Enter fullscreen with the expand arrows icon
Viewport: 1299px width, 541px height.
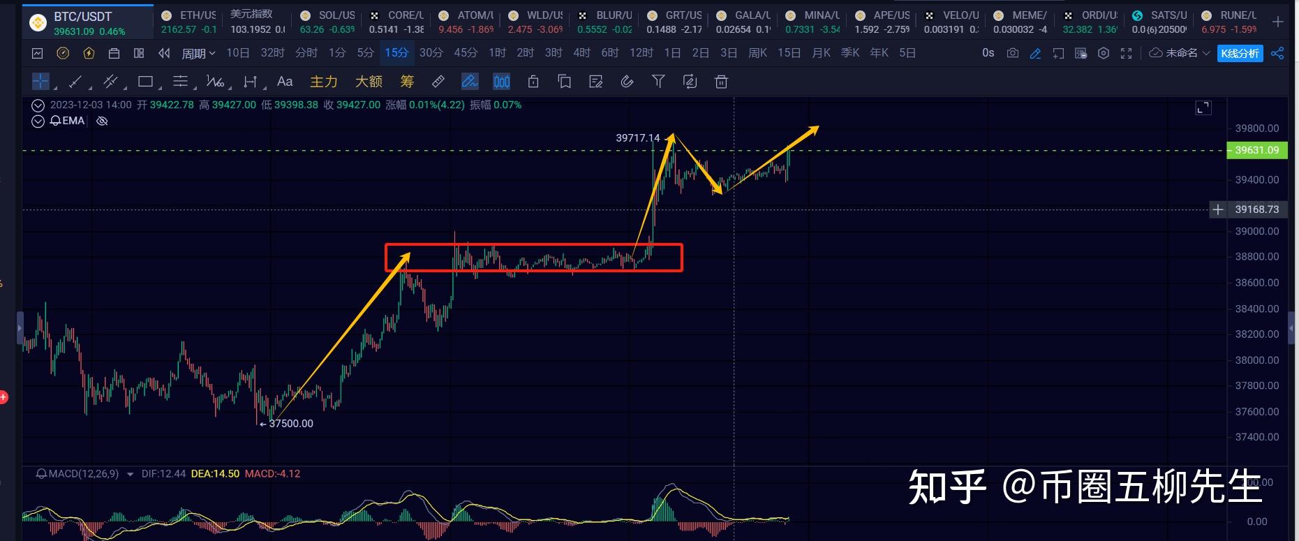[1126, 53]
